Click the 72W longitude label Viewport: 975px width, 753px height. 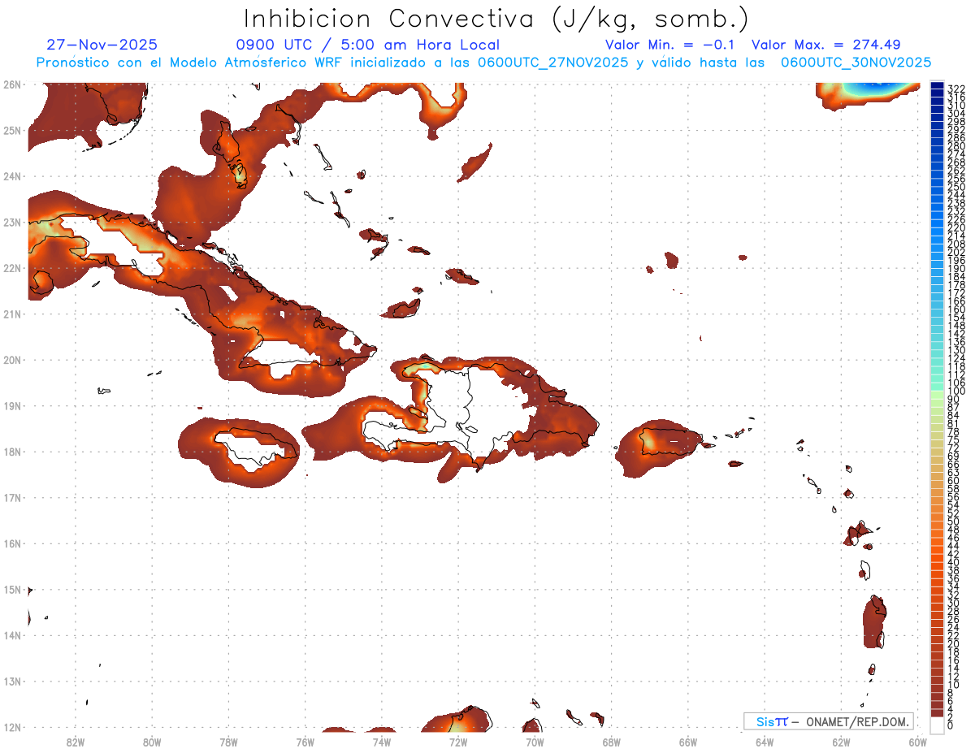458,742
